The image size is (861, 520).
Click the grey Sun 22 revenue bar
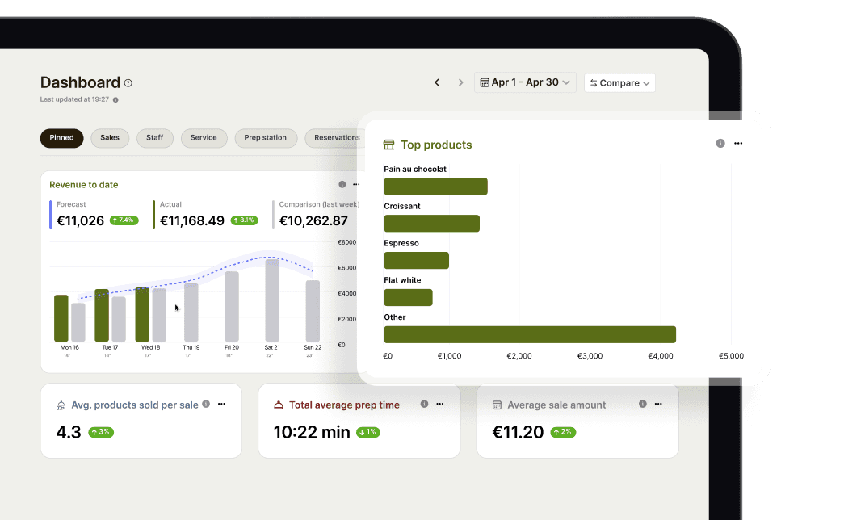point(313,311)
